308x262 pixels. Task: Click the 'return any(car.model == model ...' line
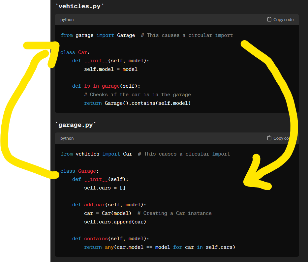pyautogui.click(x=160, y=247)
